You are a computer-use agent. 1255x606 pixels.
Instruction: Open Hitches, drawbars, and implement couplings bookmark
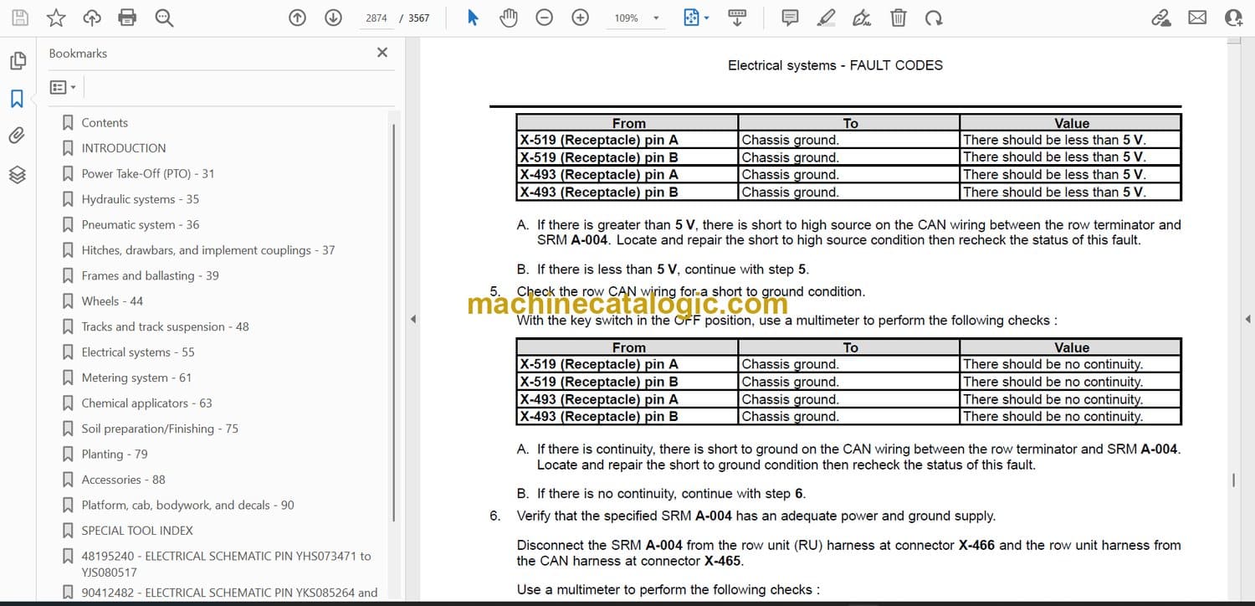[x=208, y=250]
